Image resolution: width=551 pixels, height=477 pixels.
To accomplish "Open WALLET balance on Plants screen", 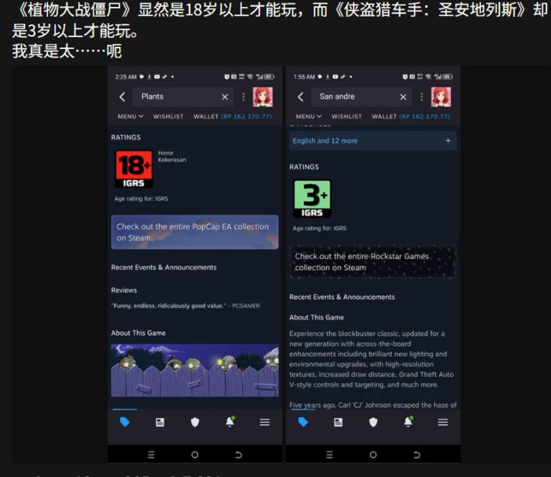I will pyautogui.click(x=233, y=116).
